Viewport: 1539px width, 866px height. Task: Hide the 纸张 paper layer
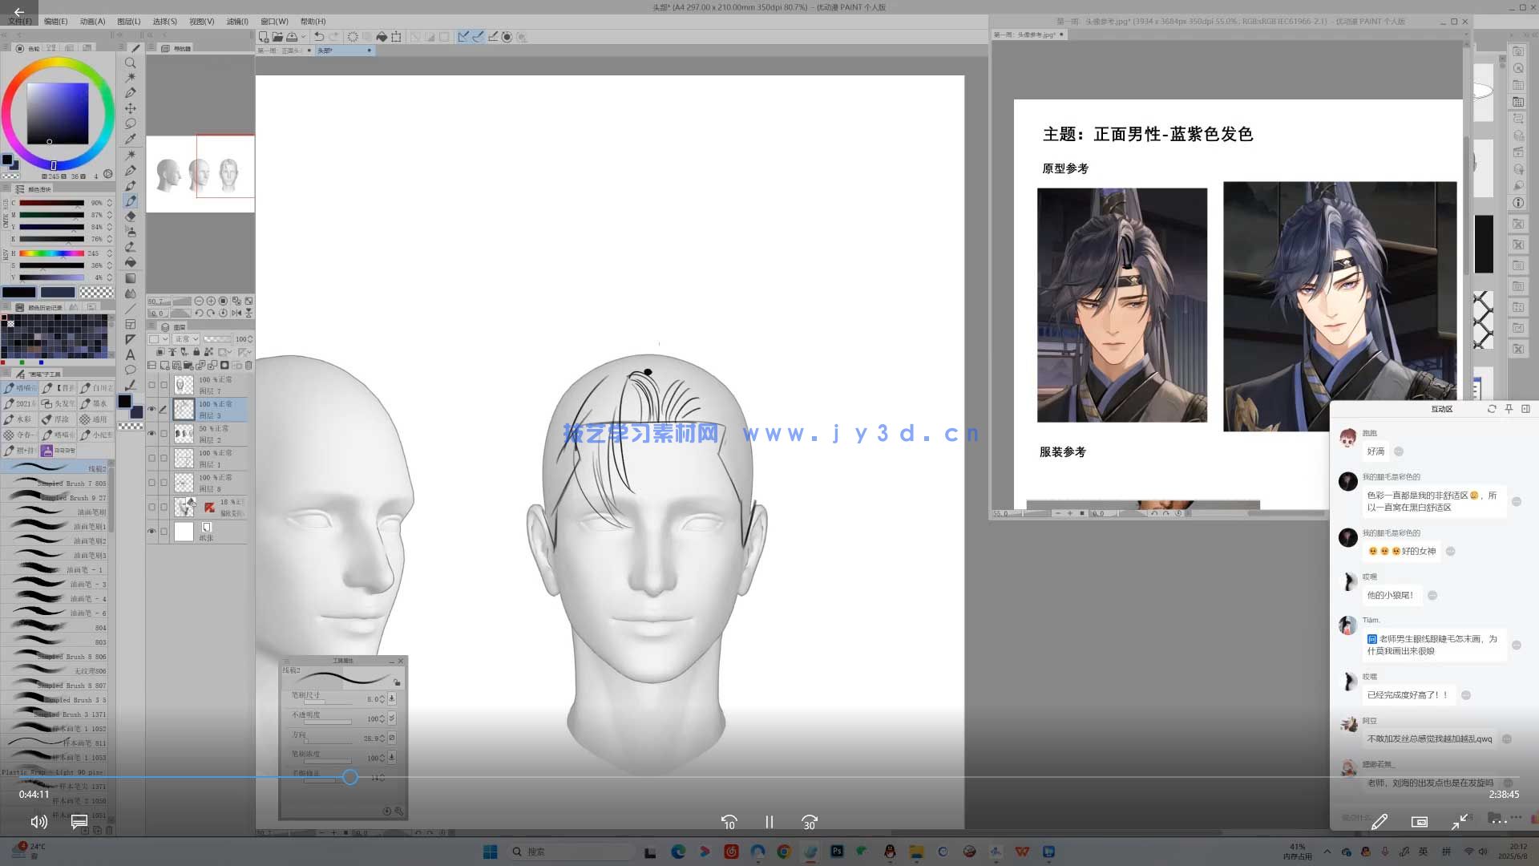click(x=151, y=531)
